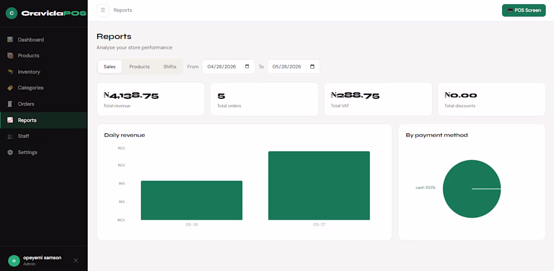The width and height of the screenshot is (554, 271).
Task: Click the opeyemi samson user name
Action: [42, 257]
